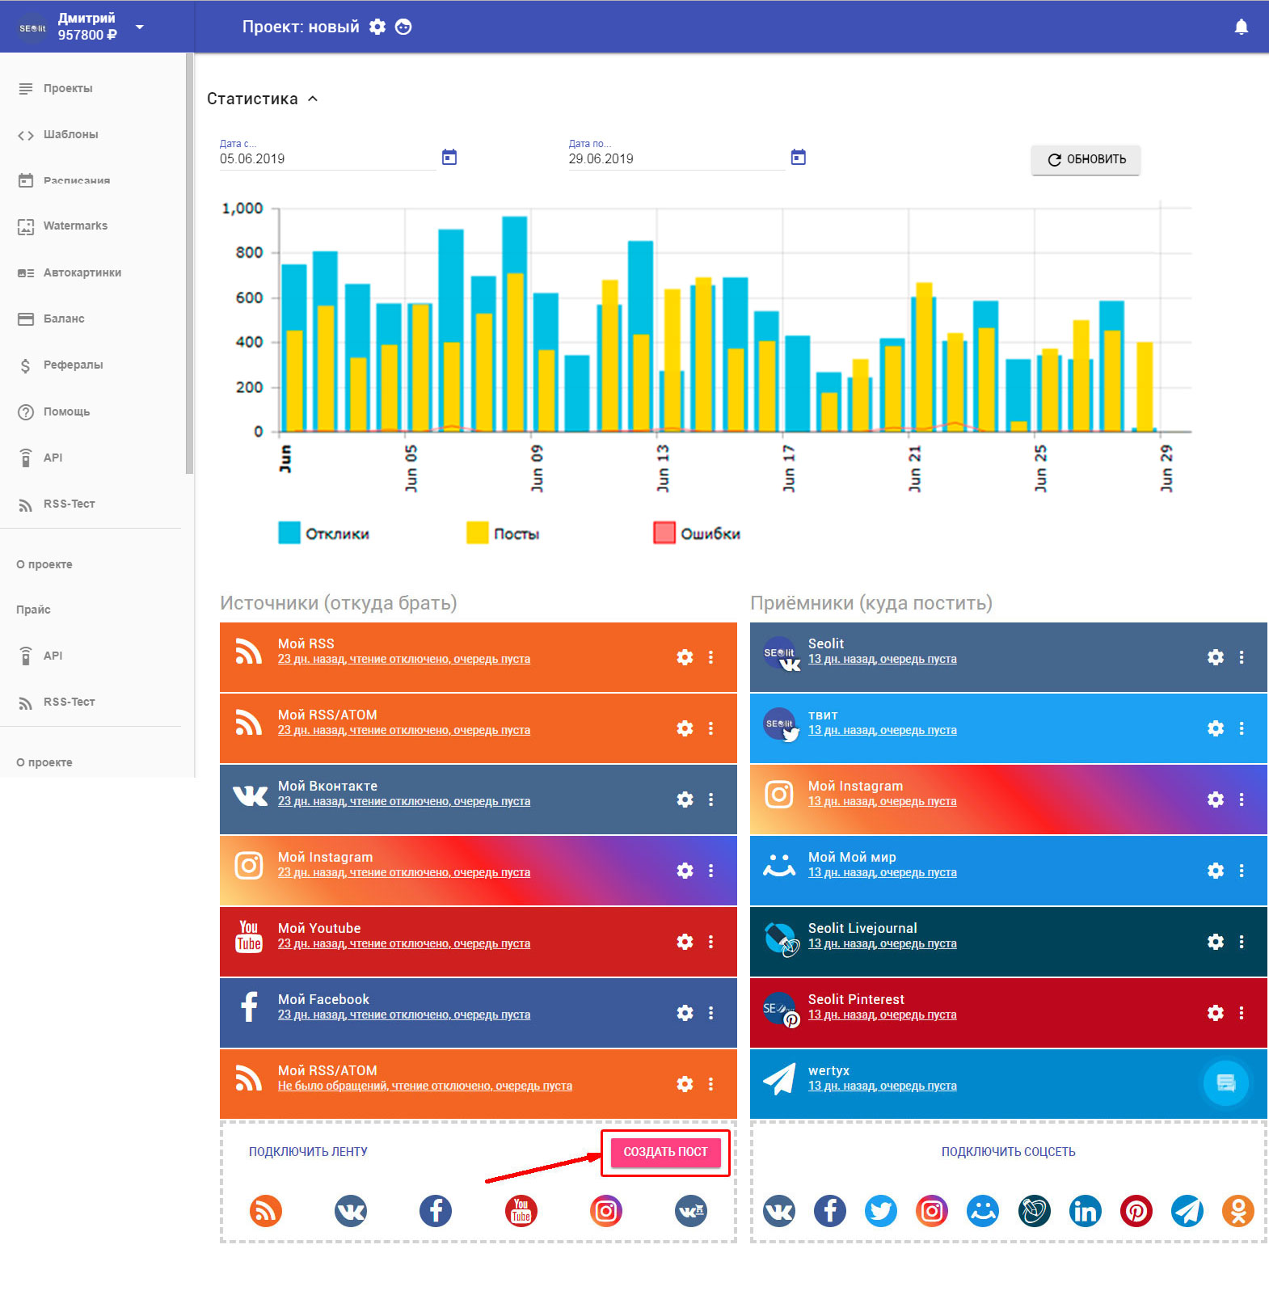Open Шаблоны in sidebar menu
This screenshot has width=1269, height=1291.
70,134
